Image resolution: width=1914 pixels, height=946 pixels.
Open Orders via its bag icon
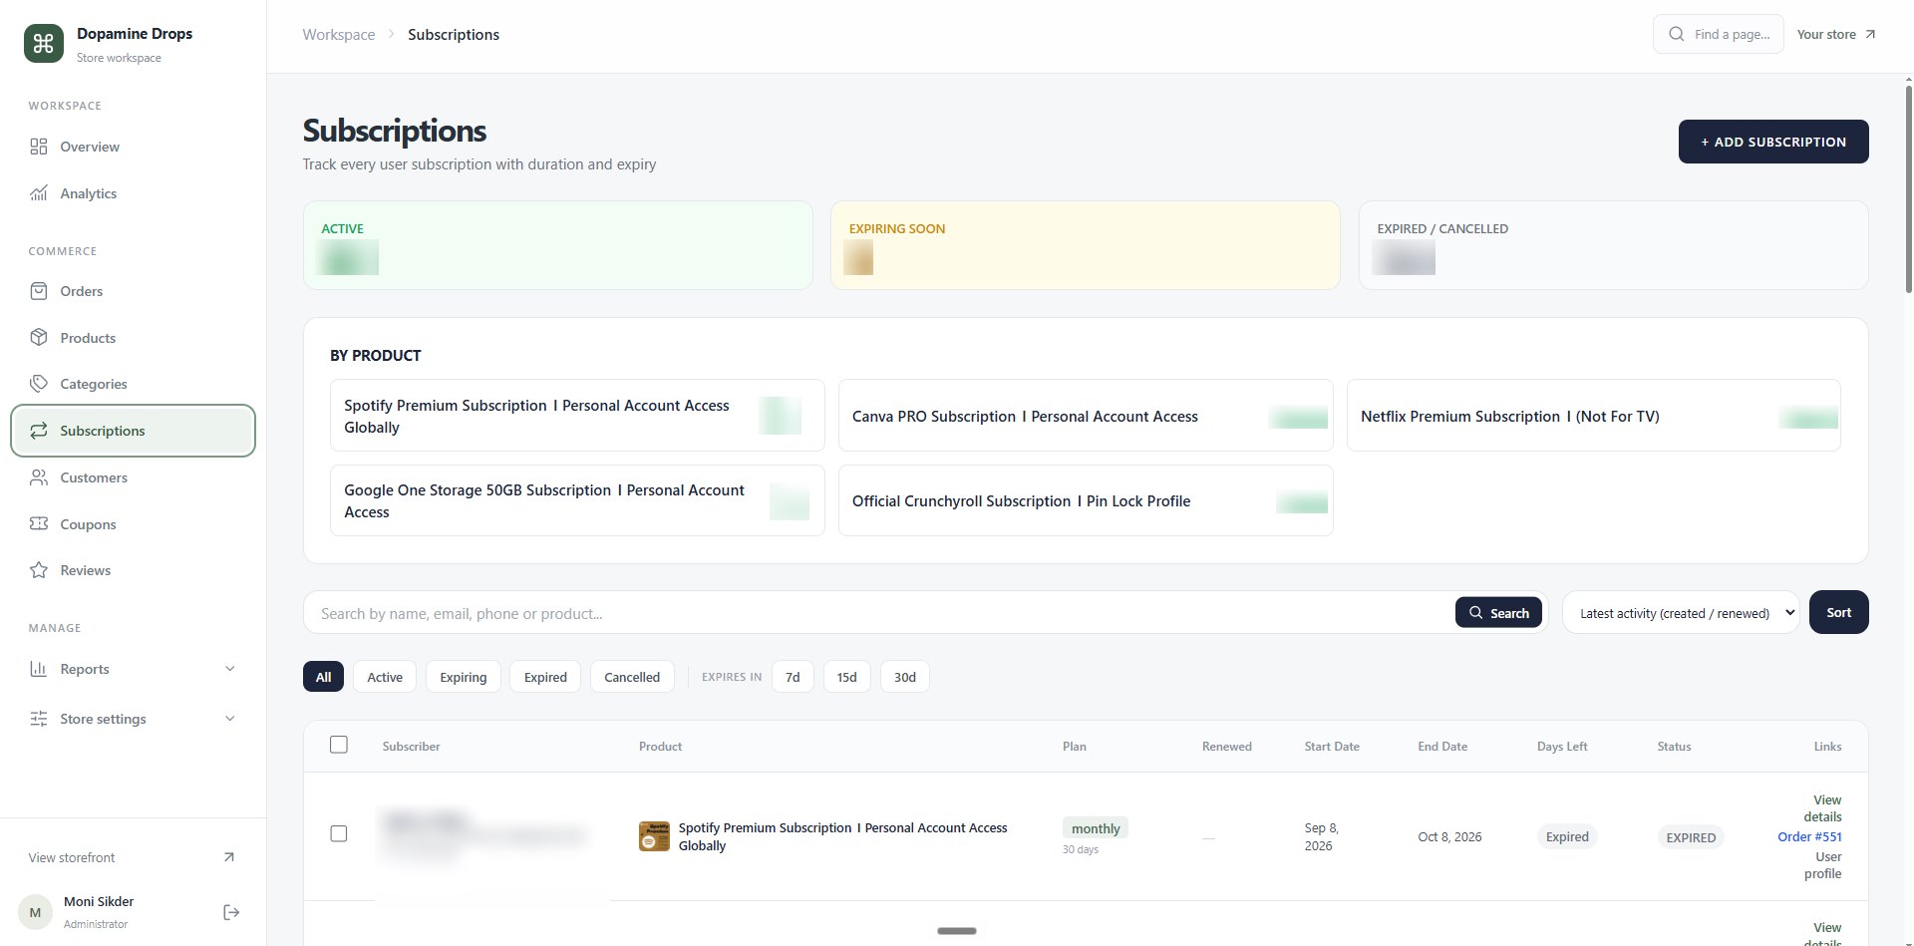click(39, 291)
